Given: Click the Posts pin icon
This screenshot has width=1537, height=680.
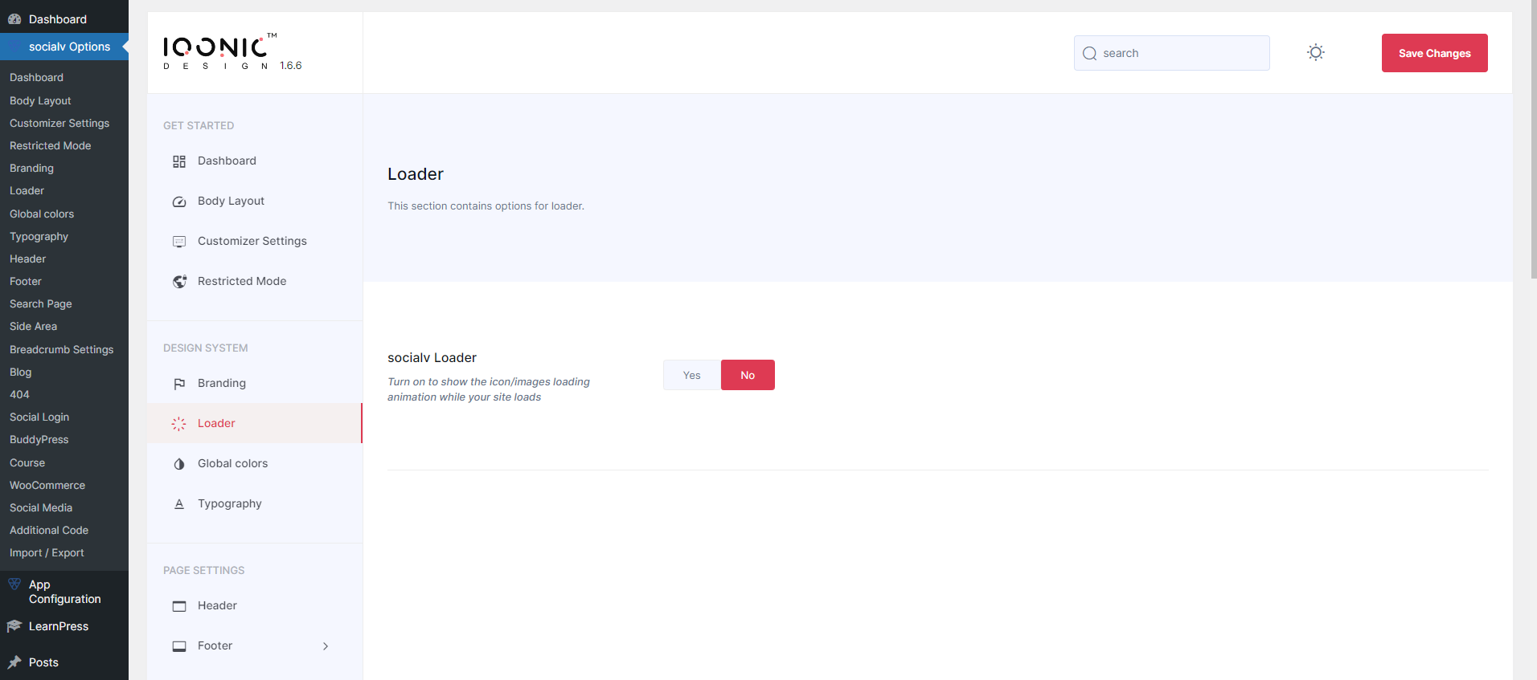Looking at the screenshot, I should pyautogui.click(x=14, y=662).
